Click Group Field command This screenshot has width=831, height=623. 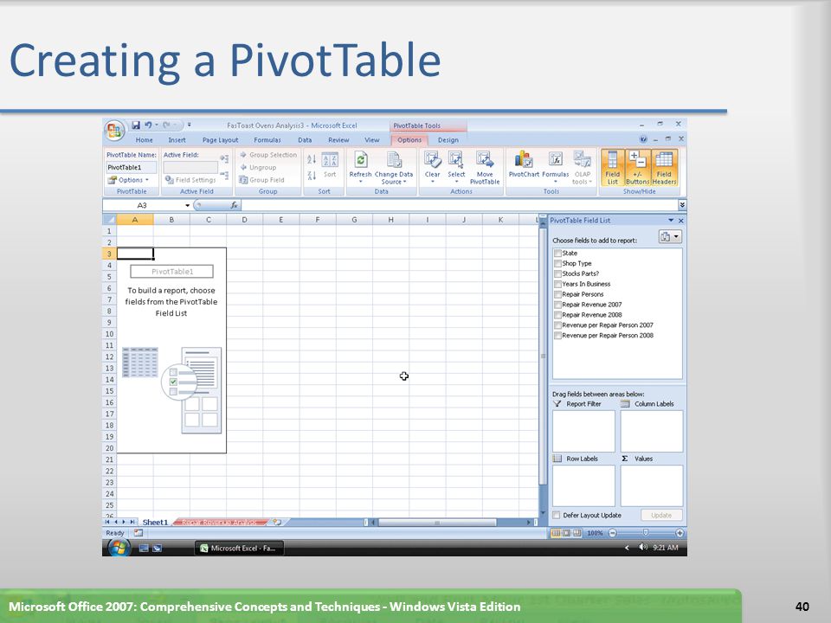(x=261, y=180)
